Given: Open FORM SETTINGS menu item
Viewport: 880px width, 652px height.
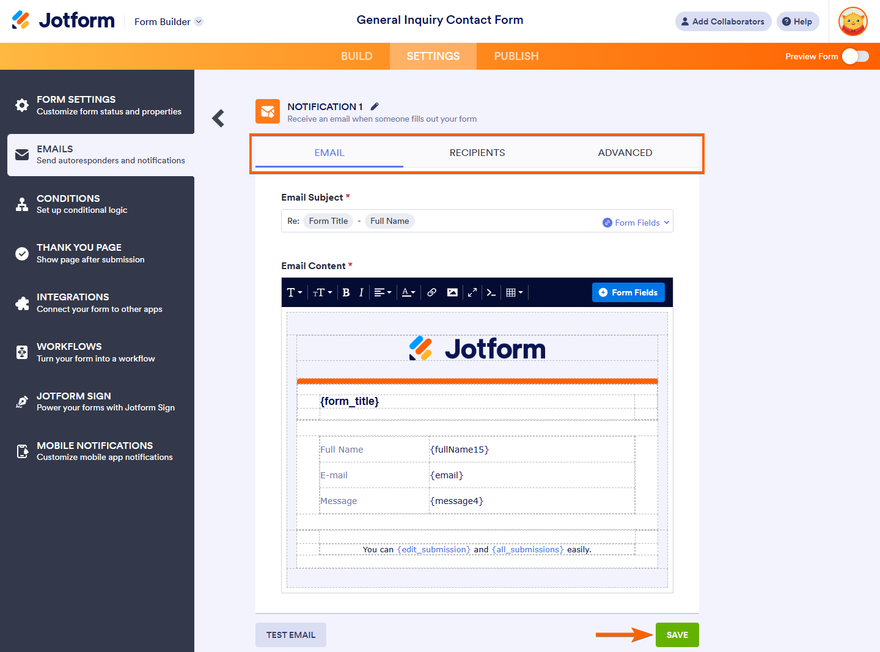Looking at the screenshot, I should click(x=97, y=105).
